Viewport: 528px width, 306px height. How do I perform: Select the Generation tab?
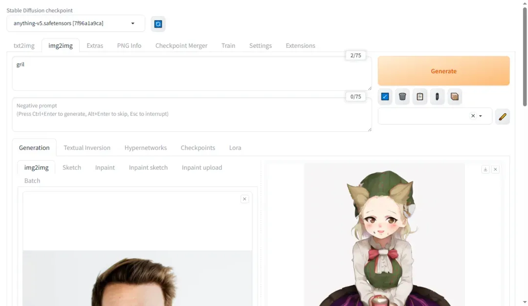pos(34,147)
